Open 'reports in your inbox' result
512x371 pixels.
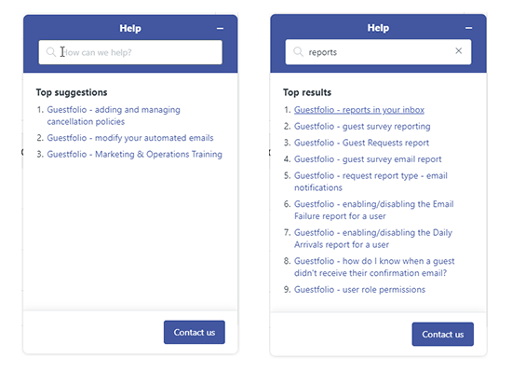(x=359, y=110)
